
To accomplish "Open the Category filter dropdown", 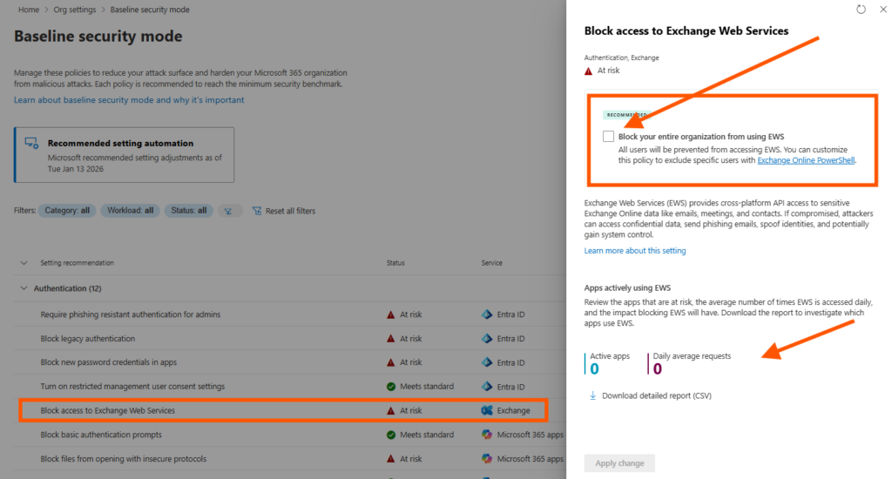I will [x=67, y=211].
